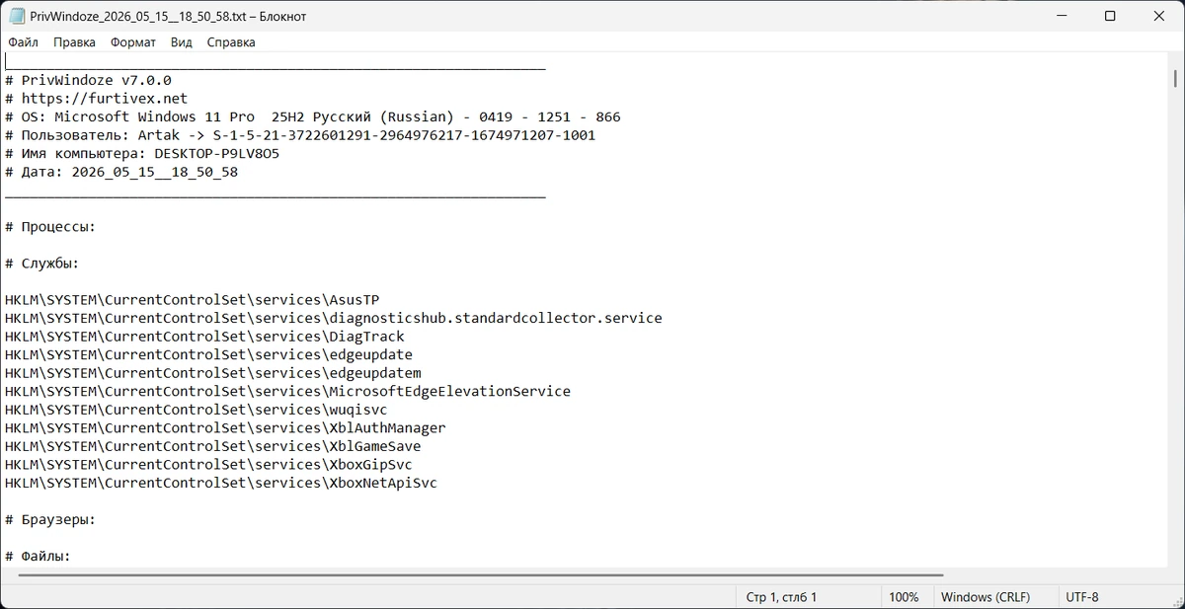Screen dimensions: 1185x609
Task: Close the Notepad window
Action: (1159, 16)
